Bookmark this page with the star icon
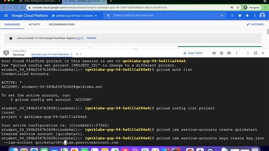 pos(238,8)
